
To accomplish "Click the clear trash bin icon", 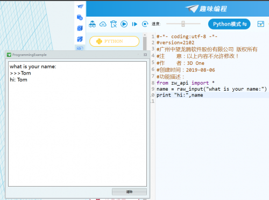I will click(114, 24).
